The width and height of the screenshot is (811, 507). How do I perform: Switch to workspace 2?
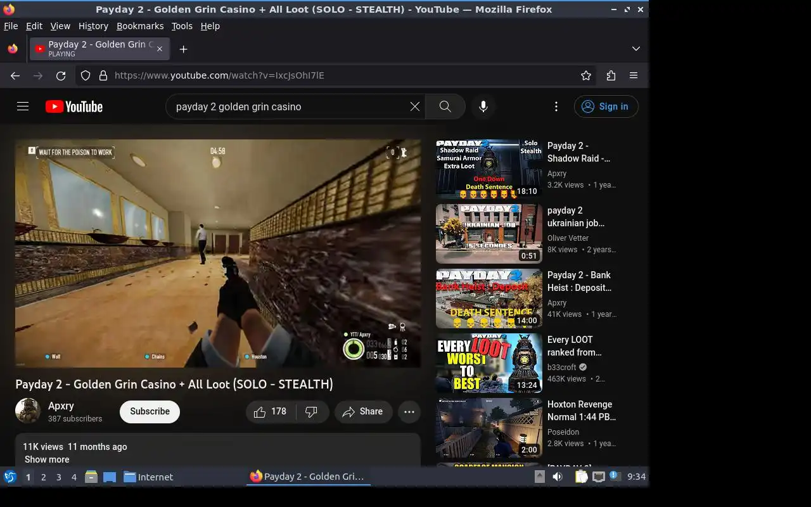click(43, 477)
